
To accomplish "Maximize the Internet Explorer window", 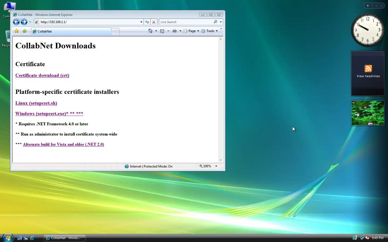I will 211,15.
